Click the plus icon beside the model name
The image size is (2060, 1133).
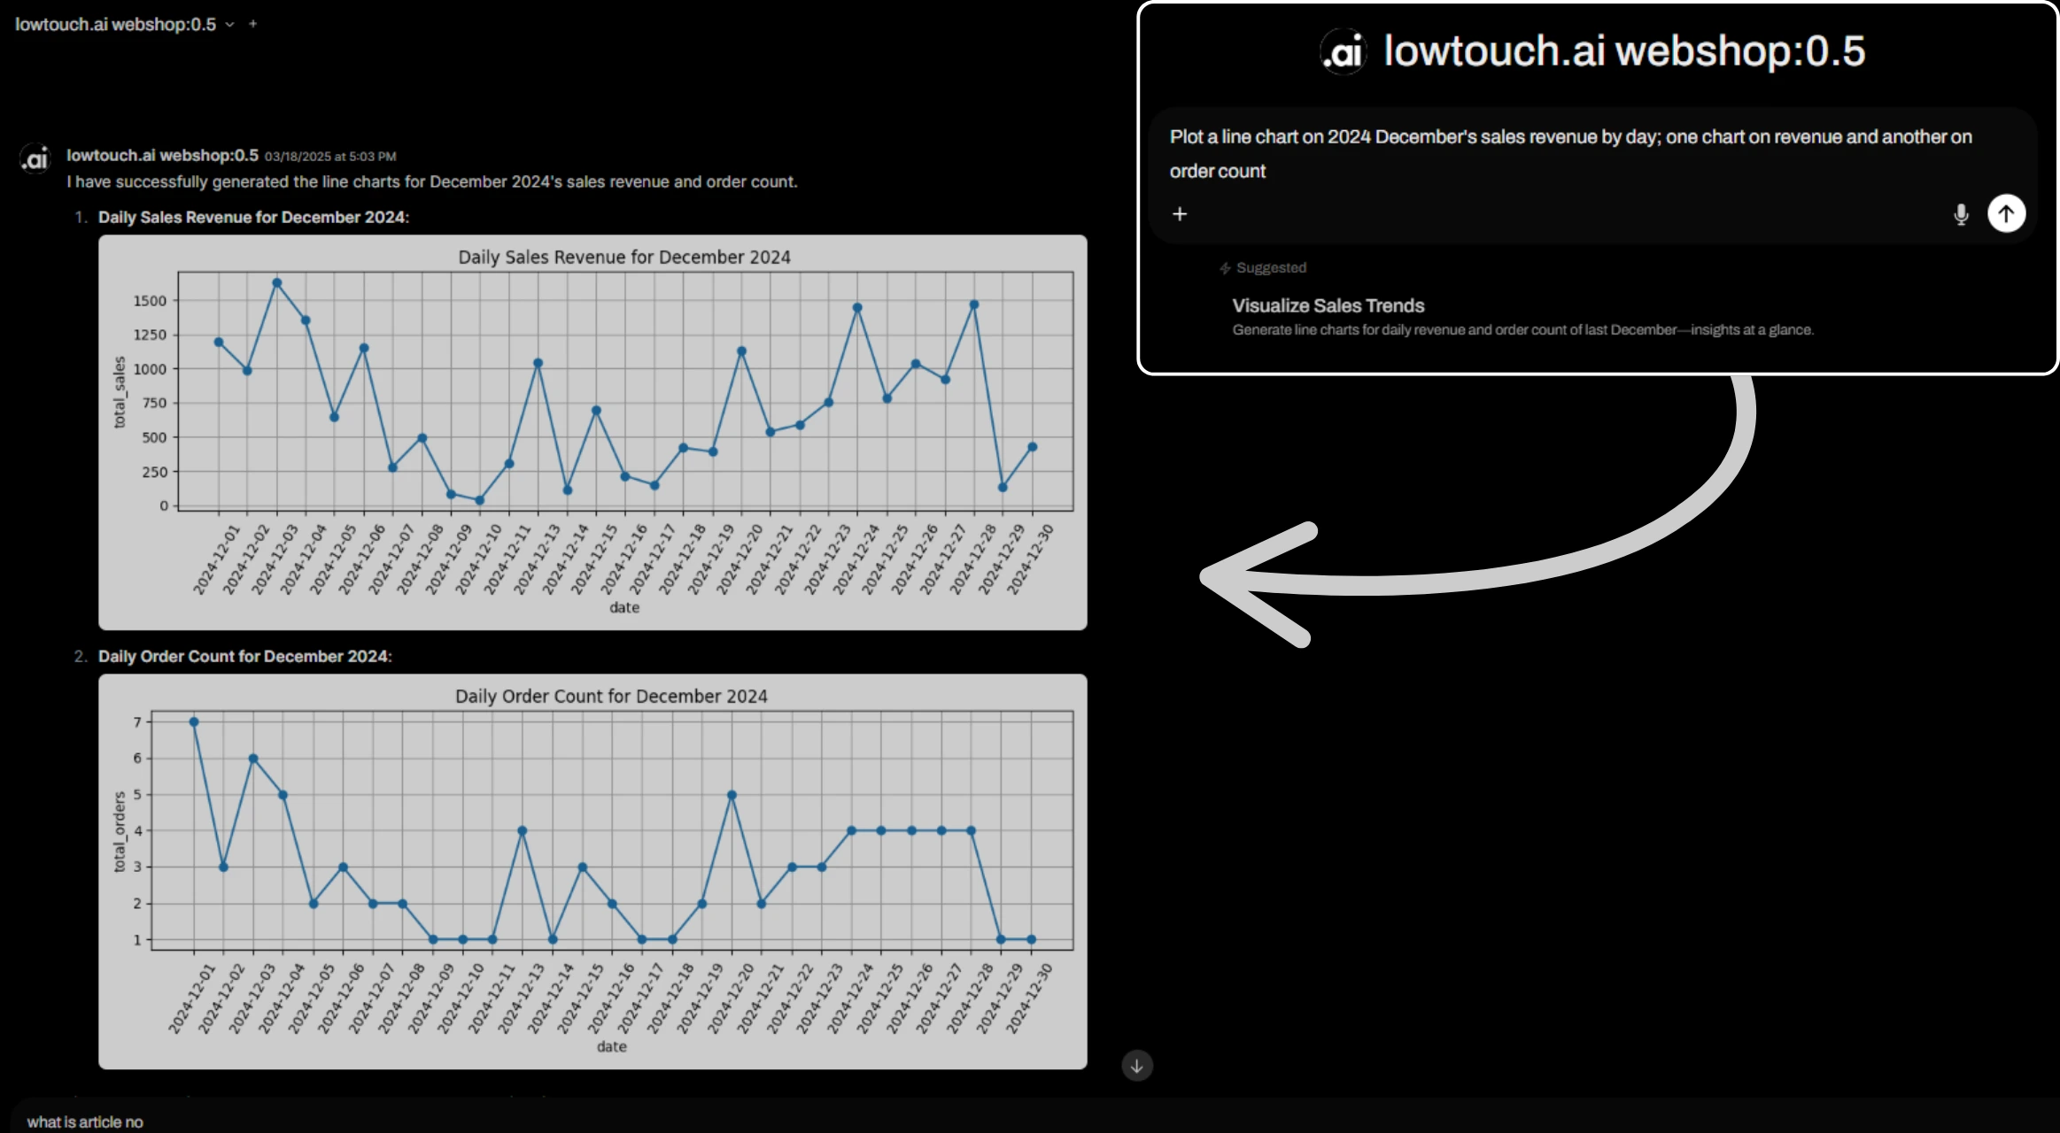[253, 24]
